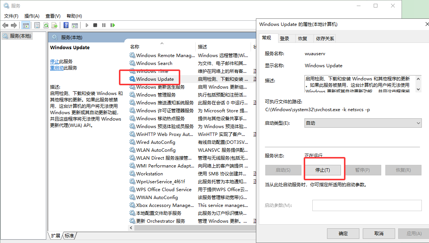Click gear icon beside WWAN AutoConfig
Screen dimensions: 429x243
132,197
